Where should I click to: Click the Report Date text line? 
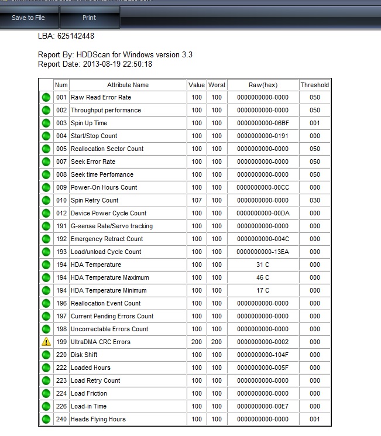(95, 64)
